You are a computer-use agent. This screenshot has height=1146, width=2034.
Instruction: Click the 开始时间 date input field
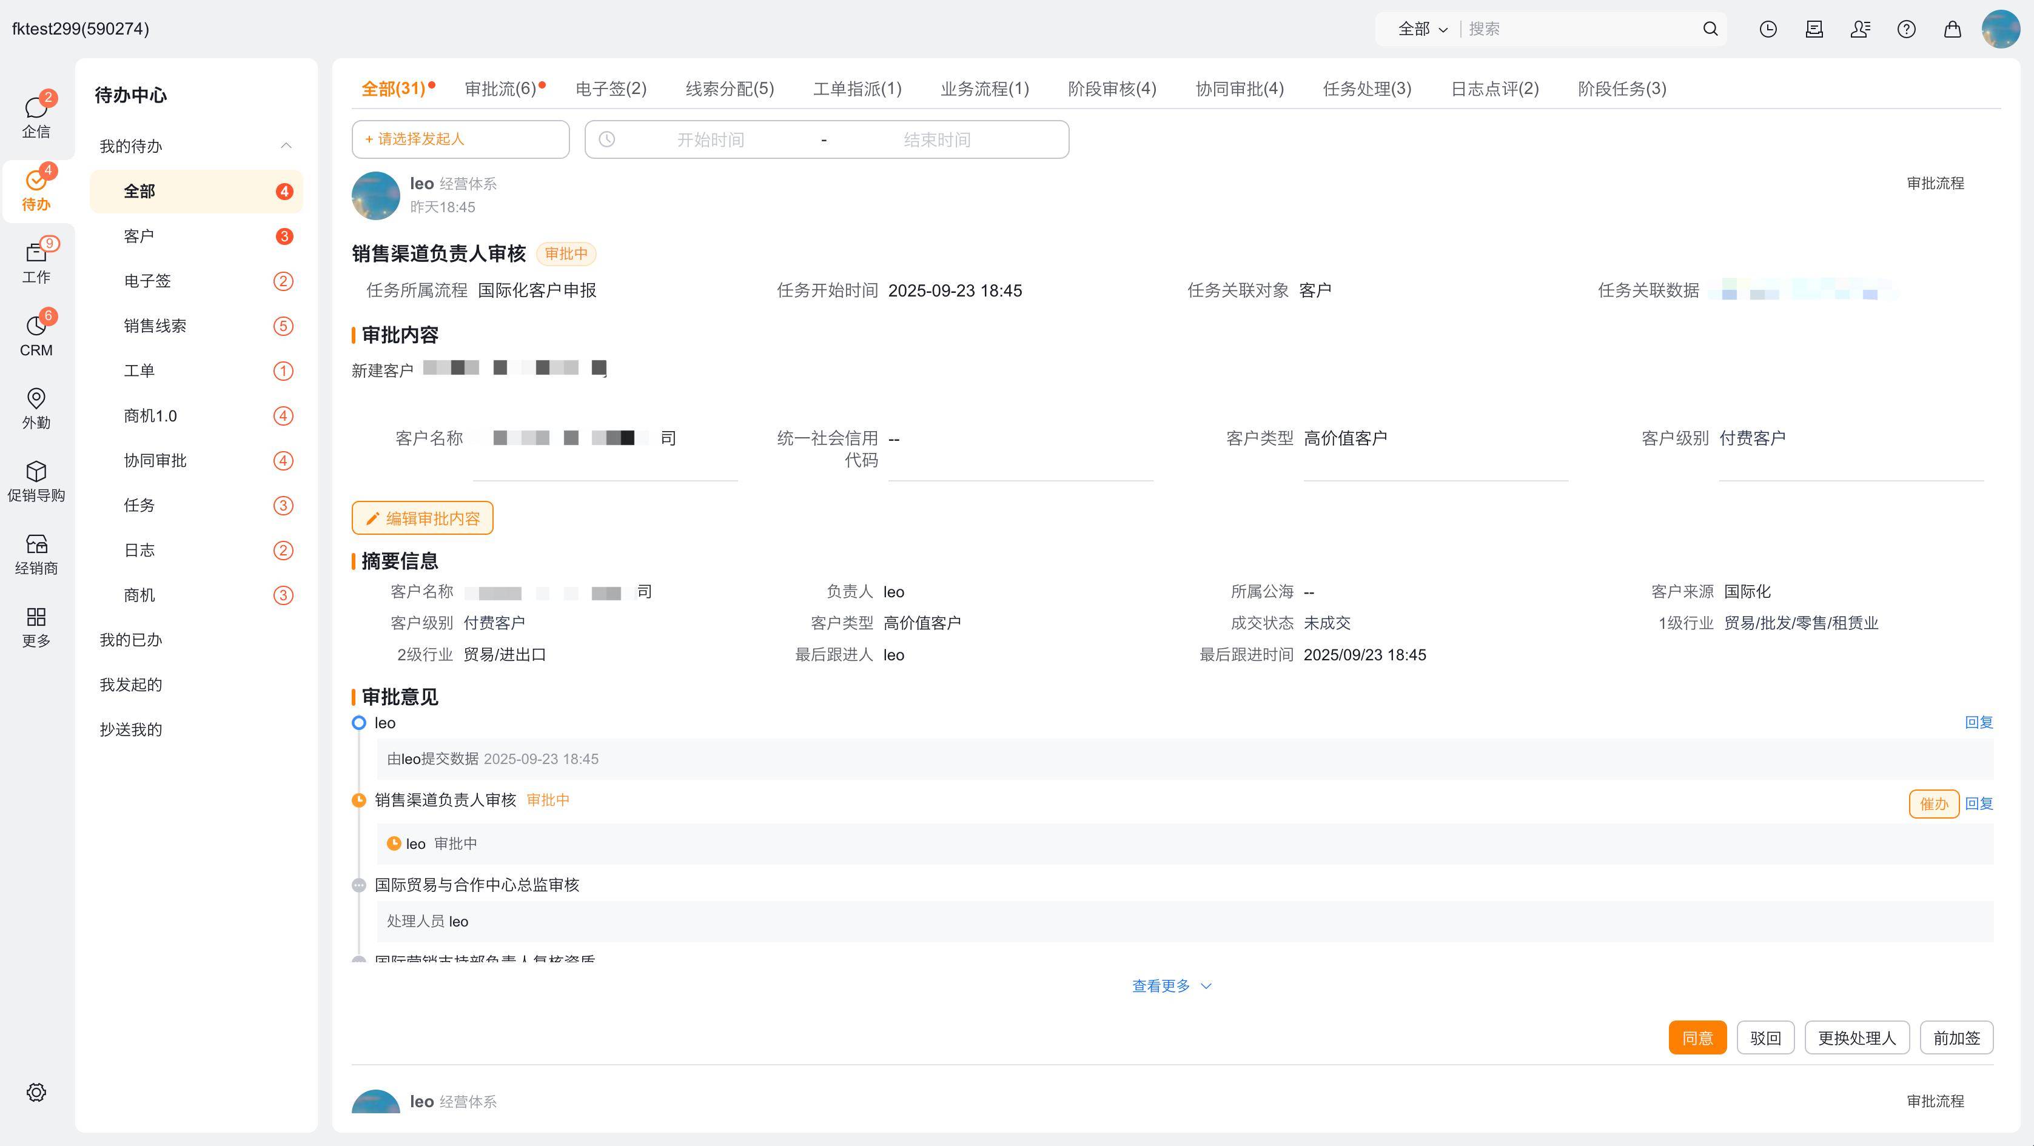[710, 139]
